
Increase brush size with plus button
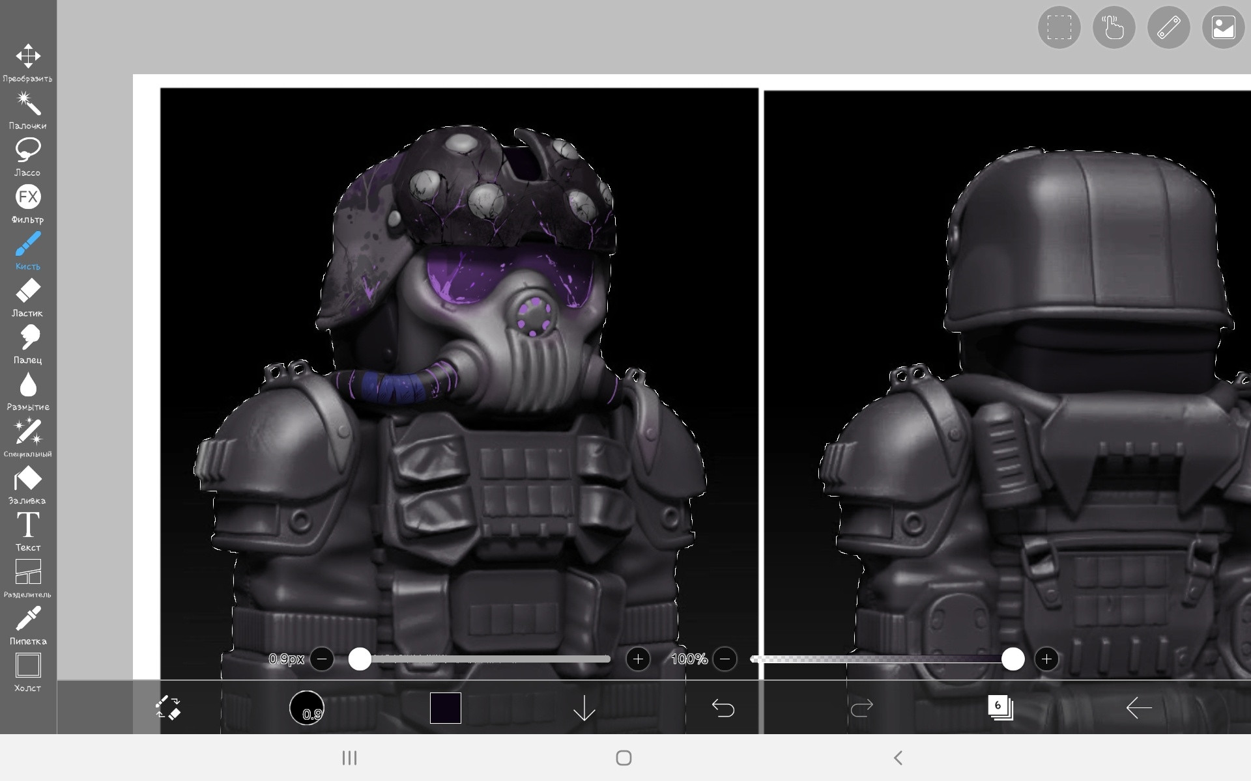click(x=638, y=659)
